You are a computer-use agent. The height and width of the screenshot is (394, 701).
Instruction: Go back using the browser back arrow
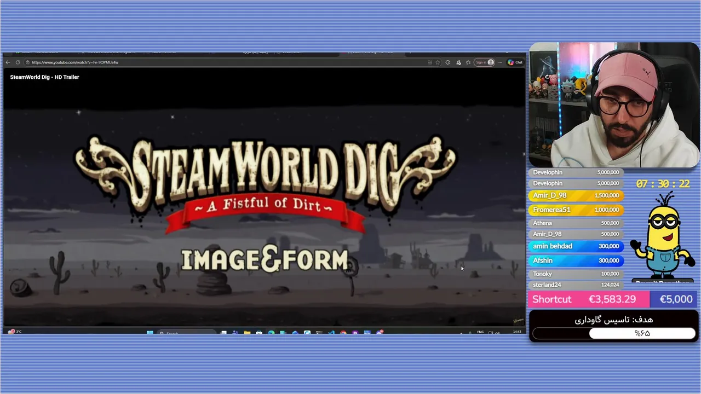[8, 62]
